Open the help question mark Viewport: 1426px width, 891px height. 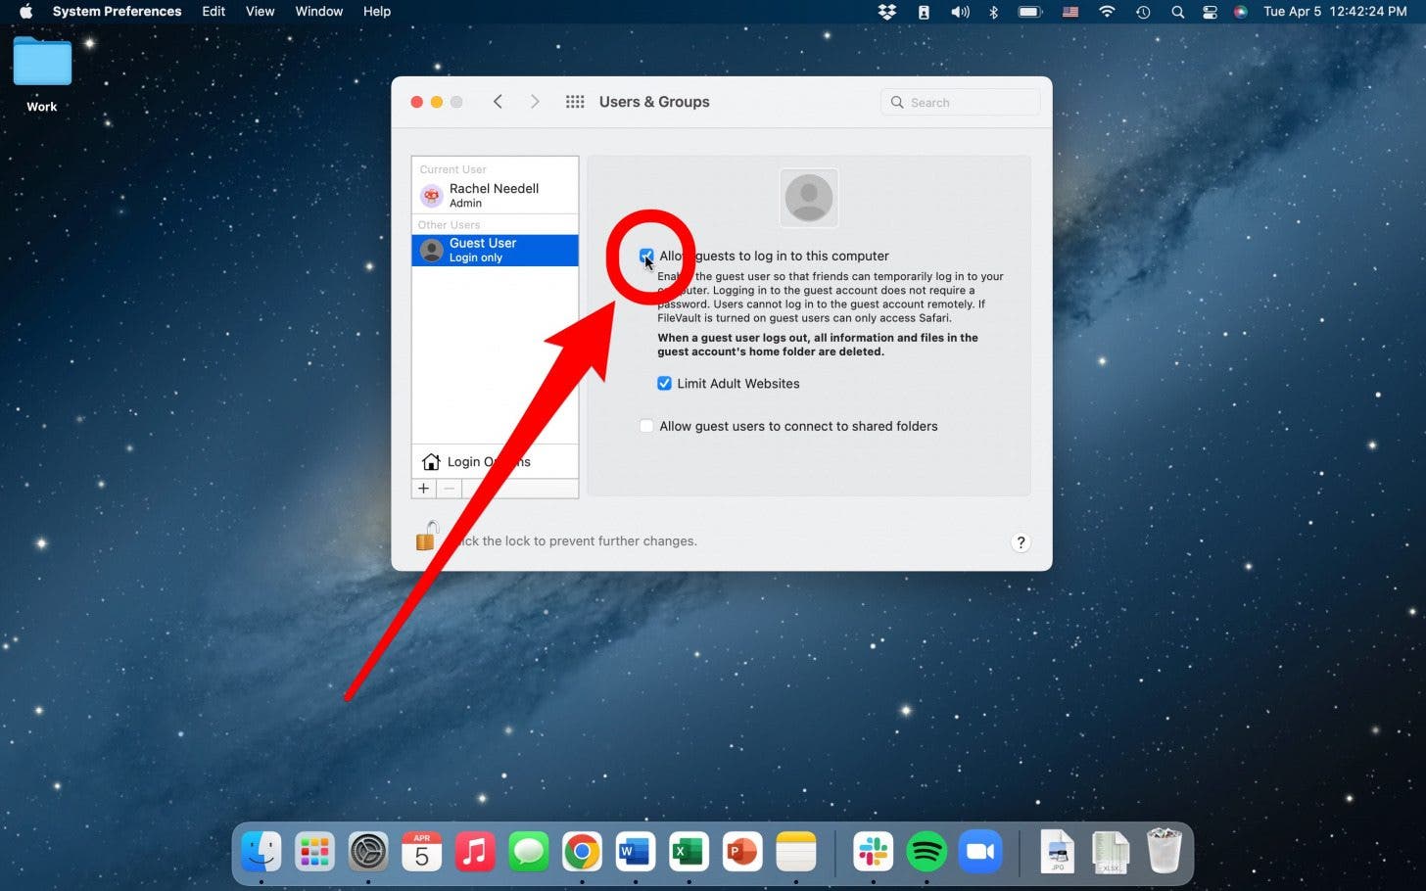(x=1021, y=541)
